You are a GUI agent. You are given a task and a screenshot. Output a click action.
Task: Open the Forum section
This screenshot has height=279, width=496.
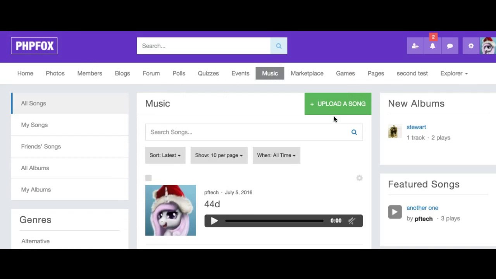coord(151,73)
